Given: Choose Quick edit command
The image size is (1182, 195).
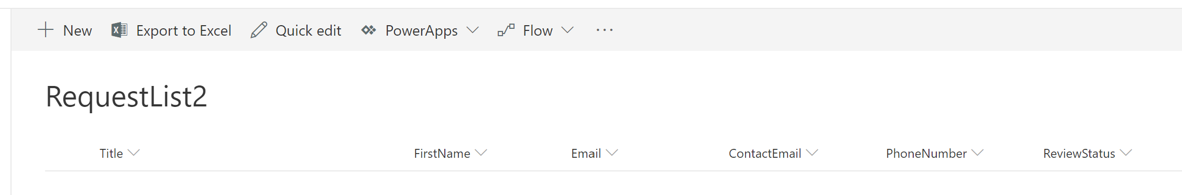Looking at the screenshot, I should pos(308,31).
